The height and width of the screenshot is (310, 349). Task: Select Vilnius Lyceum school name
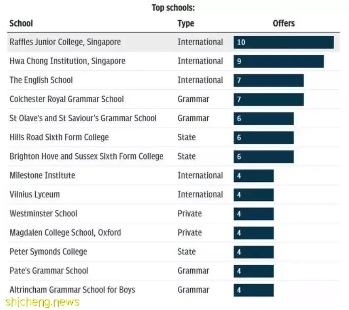[x=35, y=195]
